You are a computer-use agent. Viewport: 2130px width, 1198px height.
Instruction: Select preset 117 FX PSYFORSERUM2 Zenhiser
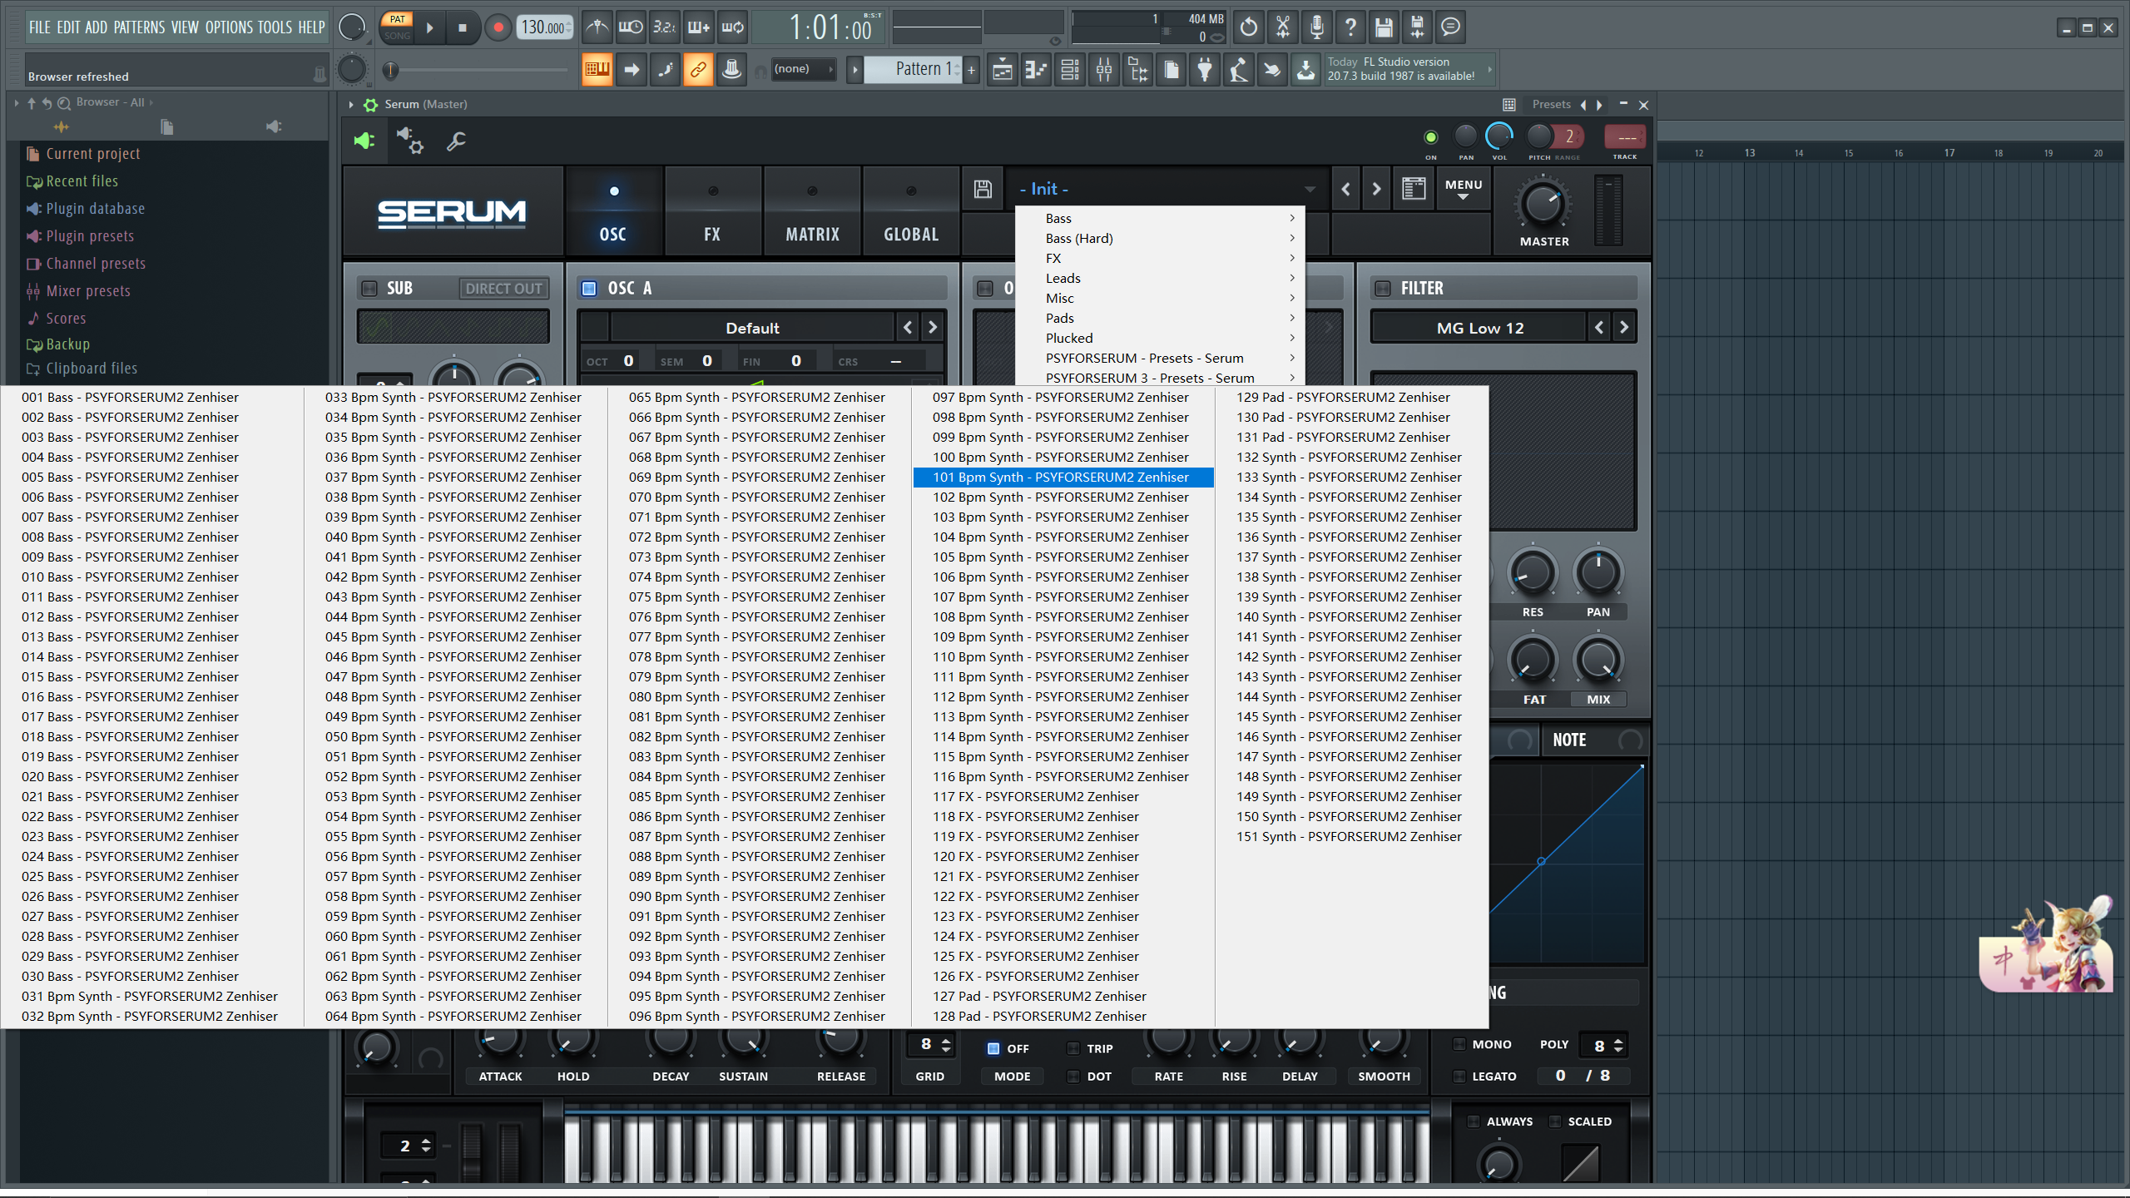point(1035,796)
